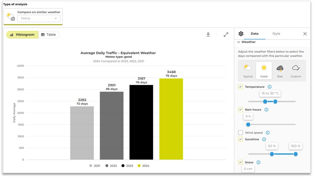
Task: Expand chart to fullscreen view
Action: [x=226, y=35]
